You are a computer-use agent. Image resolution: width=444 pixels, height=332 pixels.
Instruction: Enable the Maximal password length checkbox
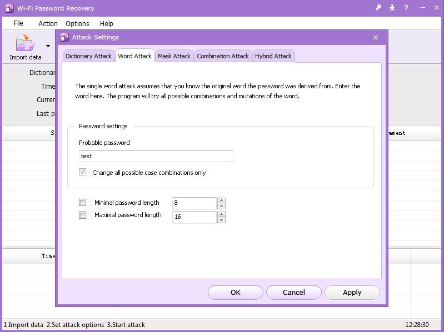pos(82,215)
